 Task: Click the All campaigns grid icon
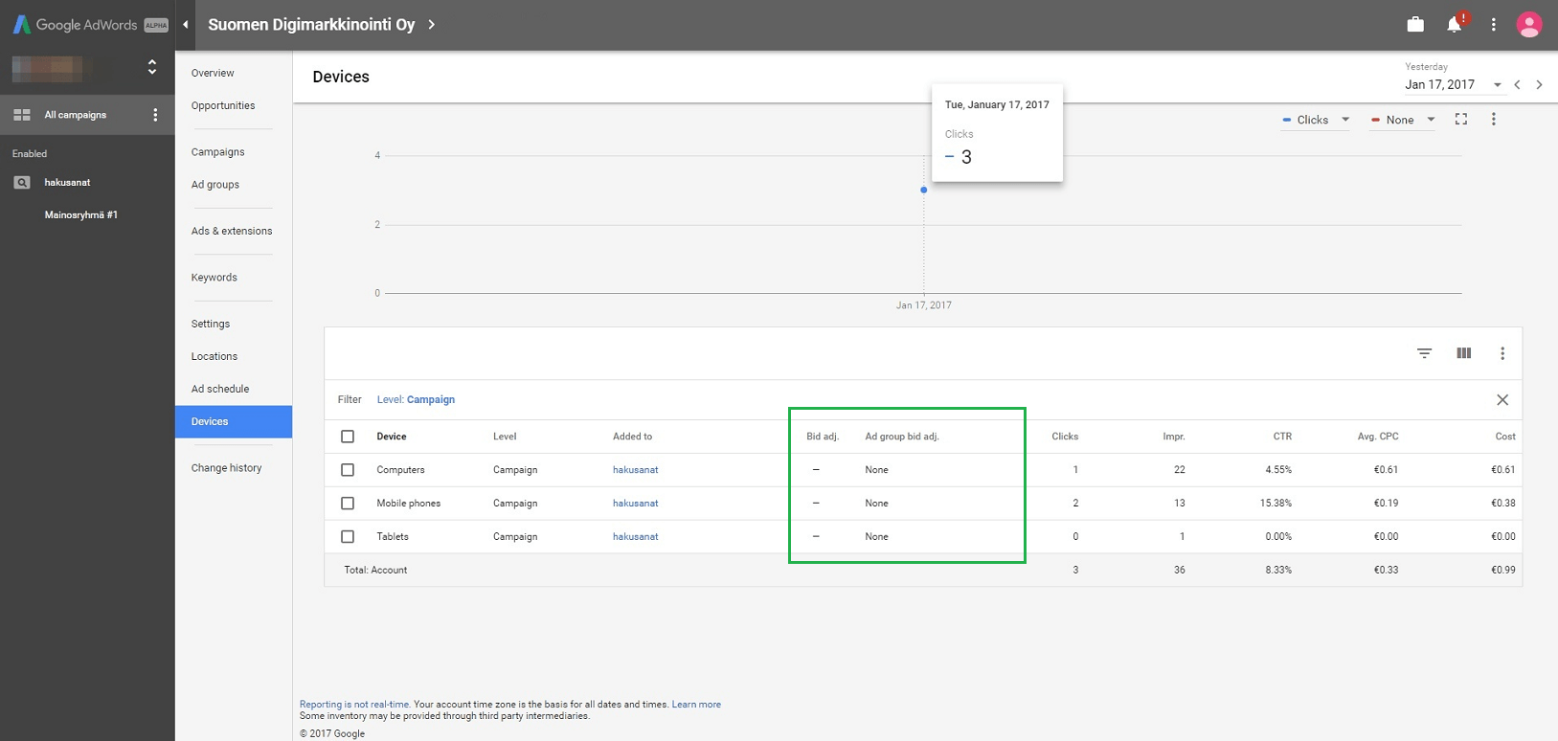coord(22,115)
